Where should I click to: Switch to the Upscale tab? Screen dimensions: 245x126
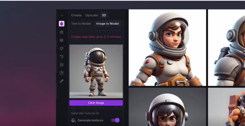pos(91,15)
